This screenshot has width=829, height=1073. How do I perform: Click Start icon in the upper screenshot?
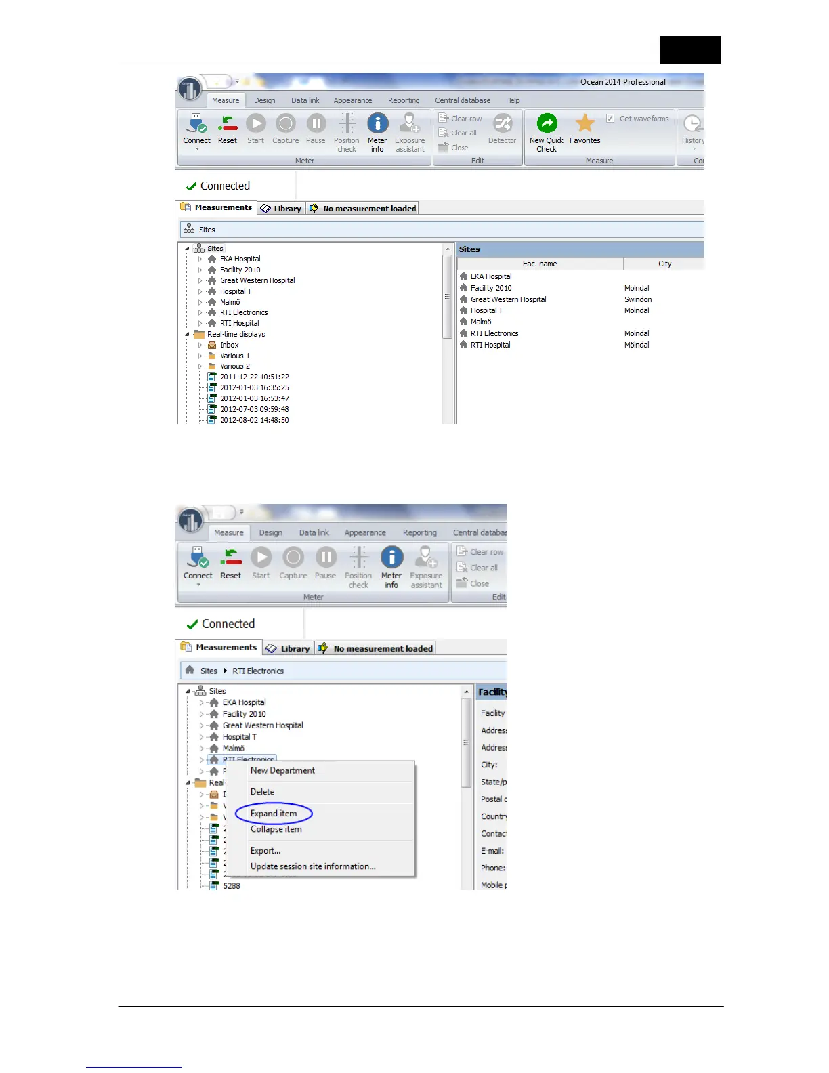(x=256, y=123)
